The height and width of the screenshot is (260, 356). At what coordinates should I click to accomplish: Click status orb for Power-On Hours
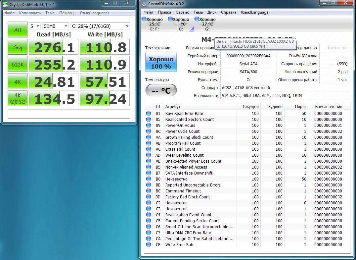(x=149, y=126)
